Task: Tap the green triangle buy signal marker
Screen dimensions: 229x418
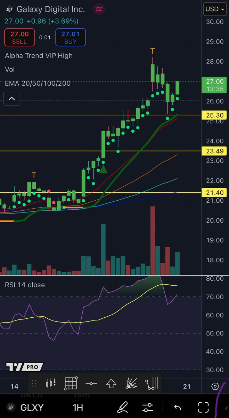Action: pos(104,169)
